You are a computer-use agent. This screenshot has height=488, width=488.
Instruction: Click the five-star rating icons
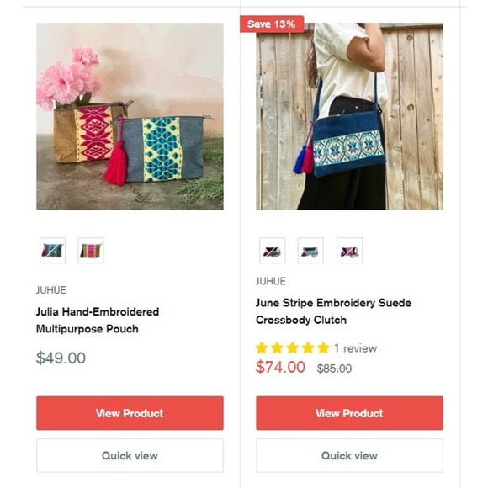(x=293, y=348)
